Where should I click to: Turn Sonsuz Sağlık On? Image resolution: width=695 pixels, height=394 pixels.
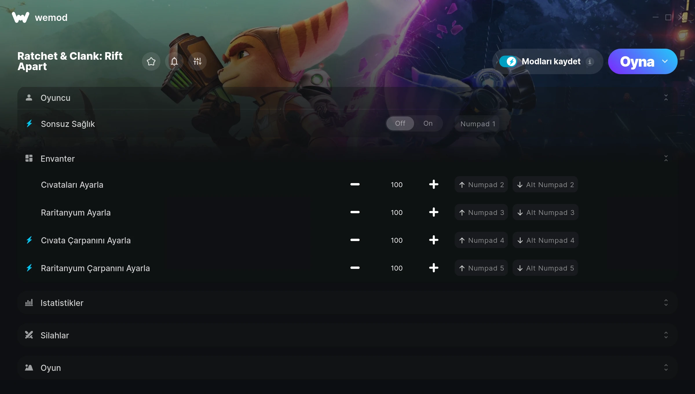(428, 123)
